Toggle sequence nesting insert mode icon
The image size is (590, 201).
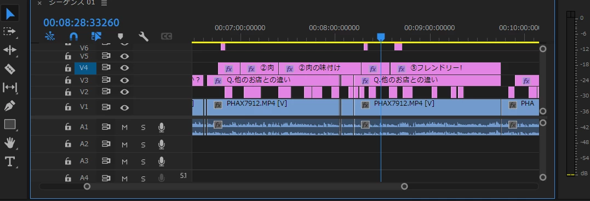(50, 36)
